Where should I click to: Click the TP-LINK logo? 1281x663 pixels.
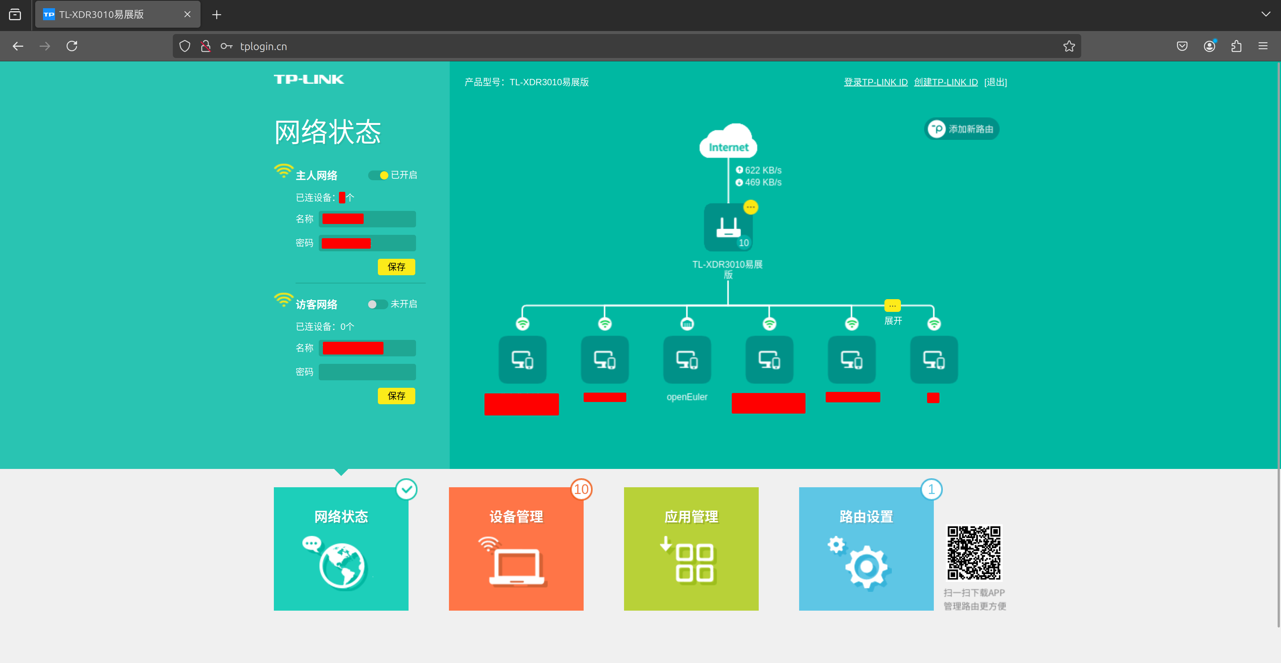pos(309,80)
